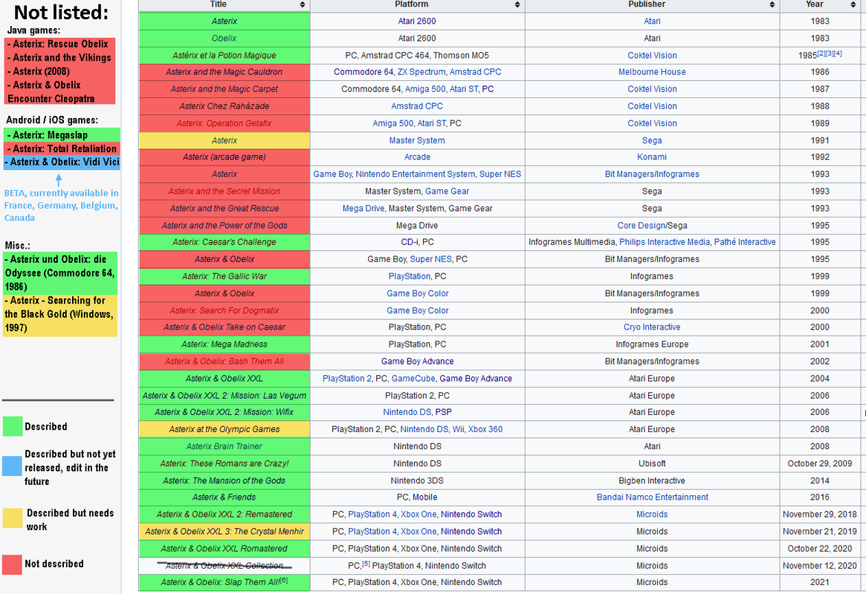Click Asterix and the Vikings in Java list
Image resolution: width=866 pixels, height=594 pixels.
pyautogui.click(x=59, y=58)
